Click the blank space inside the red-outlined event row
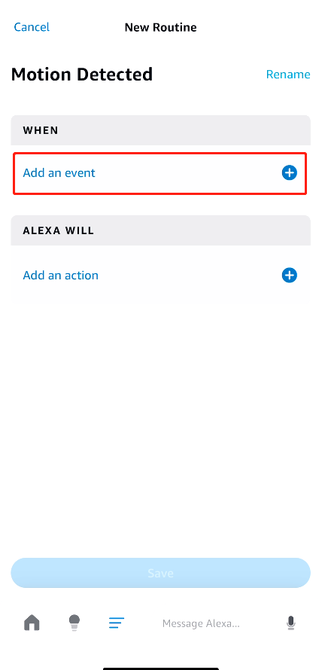The image size is (322, 670). (x=188, y=173)
